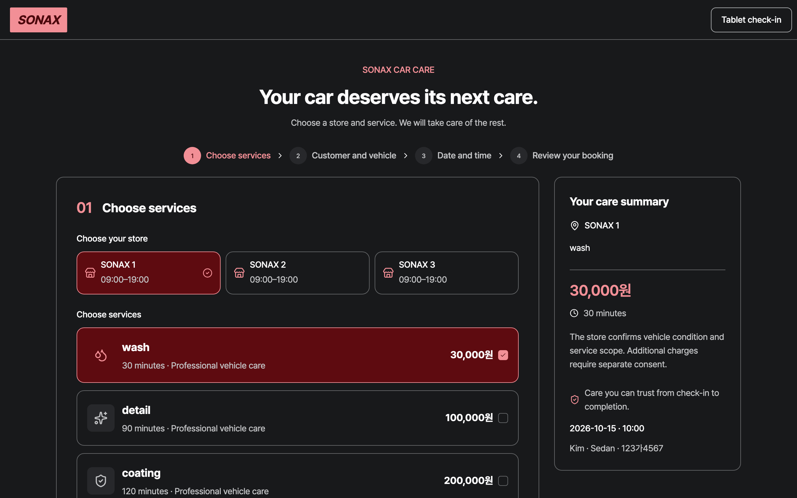The width and height of the screenshot is (797, 498).
Task: Check the coating service checkbox
Action: pos(503,481)
